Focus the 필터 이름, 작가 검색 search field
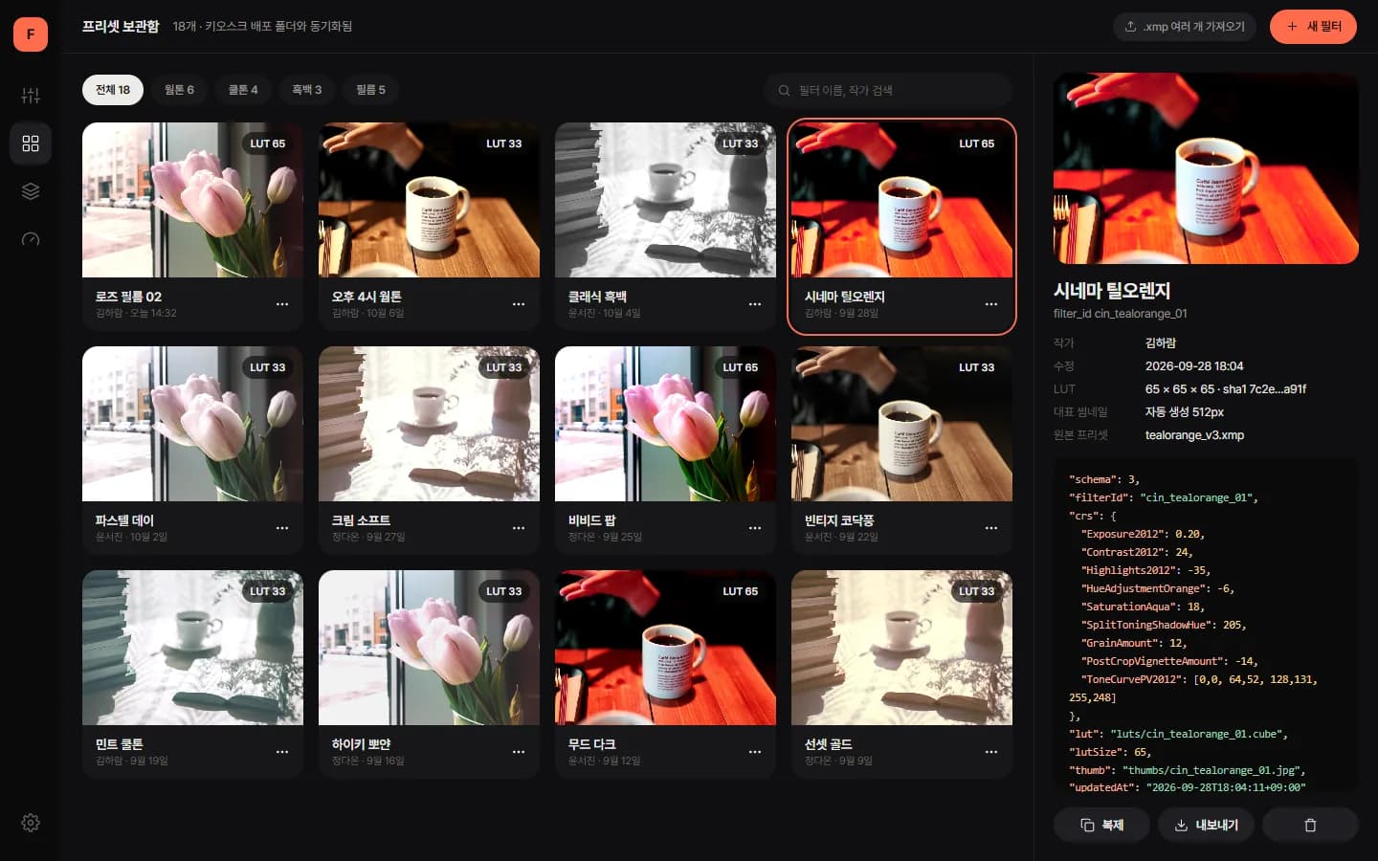 (x=888, y=90)
